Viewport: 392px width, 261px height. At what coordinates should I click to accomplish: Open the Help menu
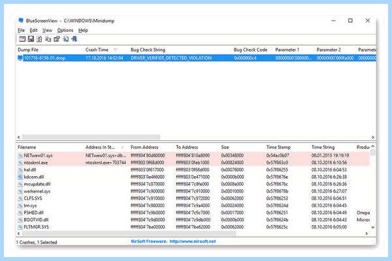(x=83, y=30)
